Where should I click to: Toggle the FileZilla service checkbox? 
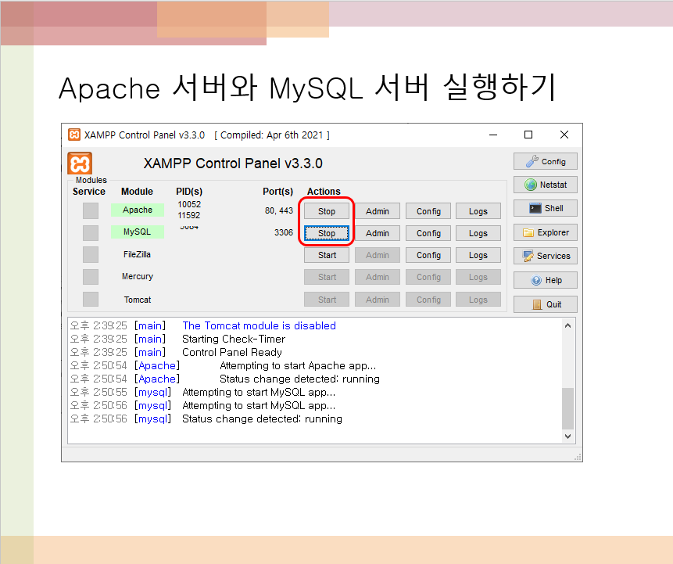tap(91, 254)
